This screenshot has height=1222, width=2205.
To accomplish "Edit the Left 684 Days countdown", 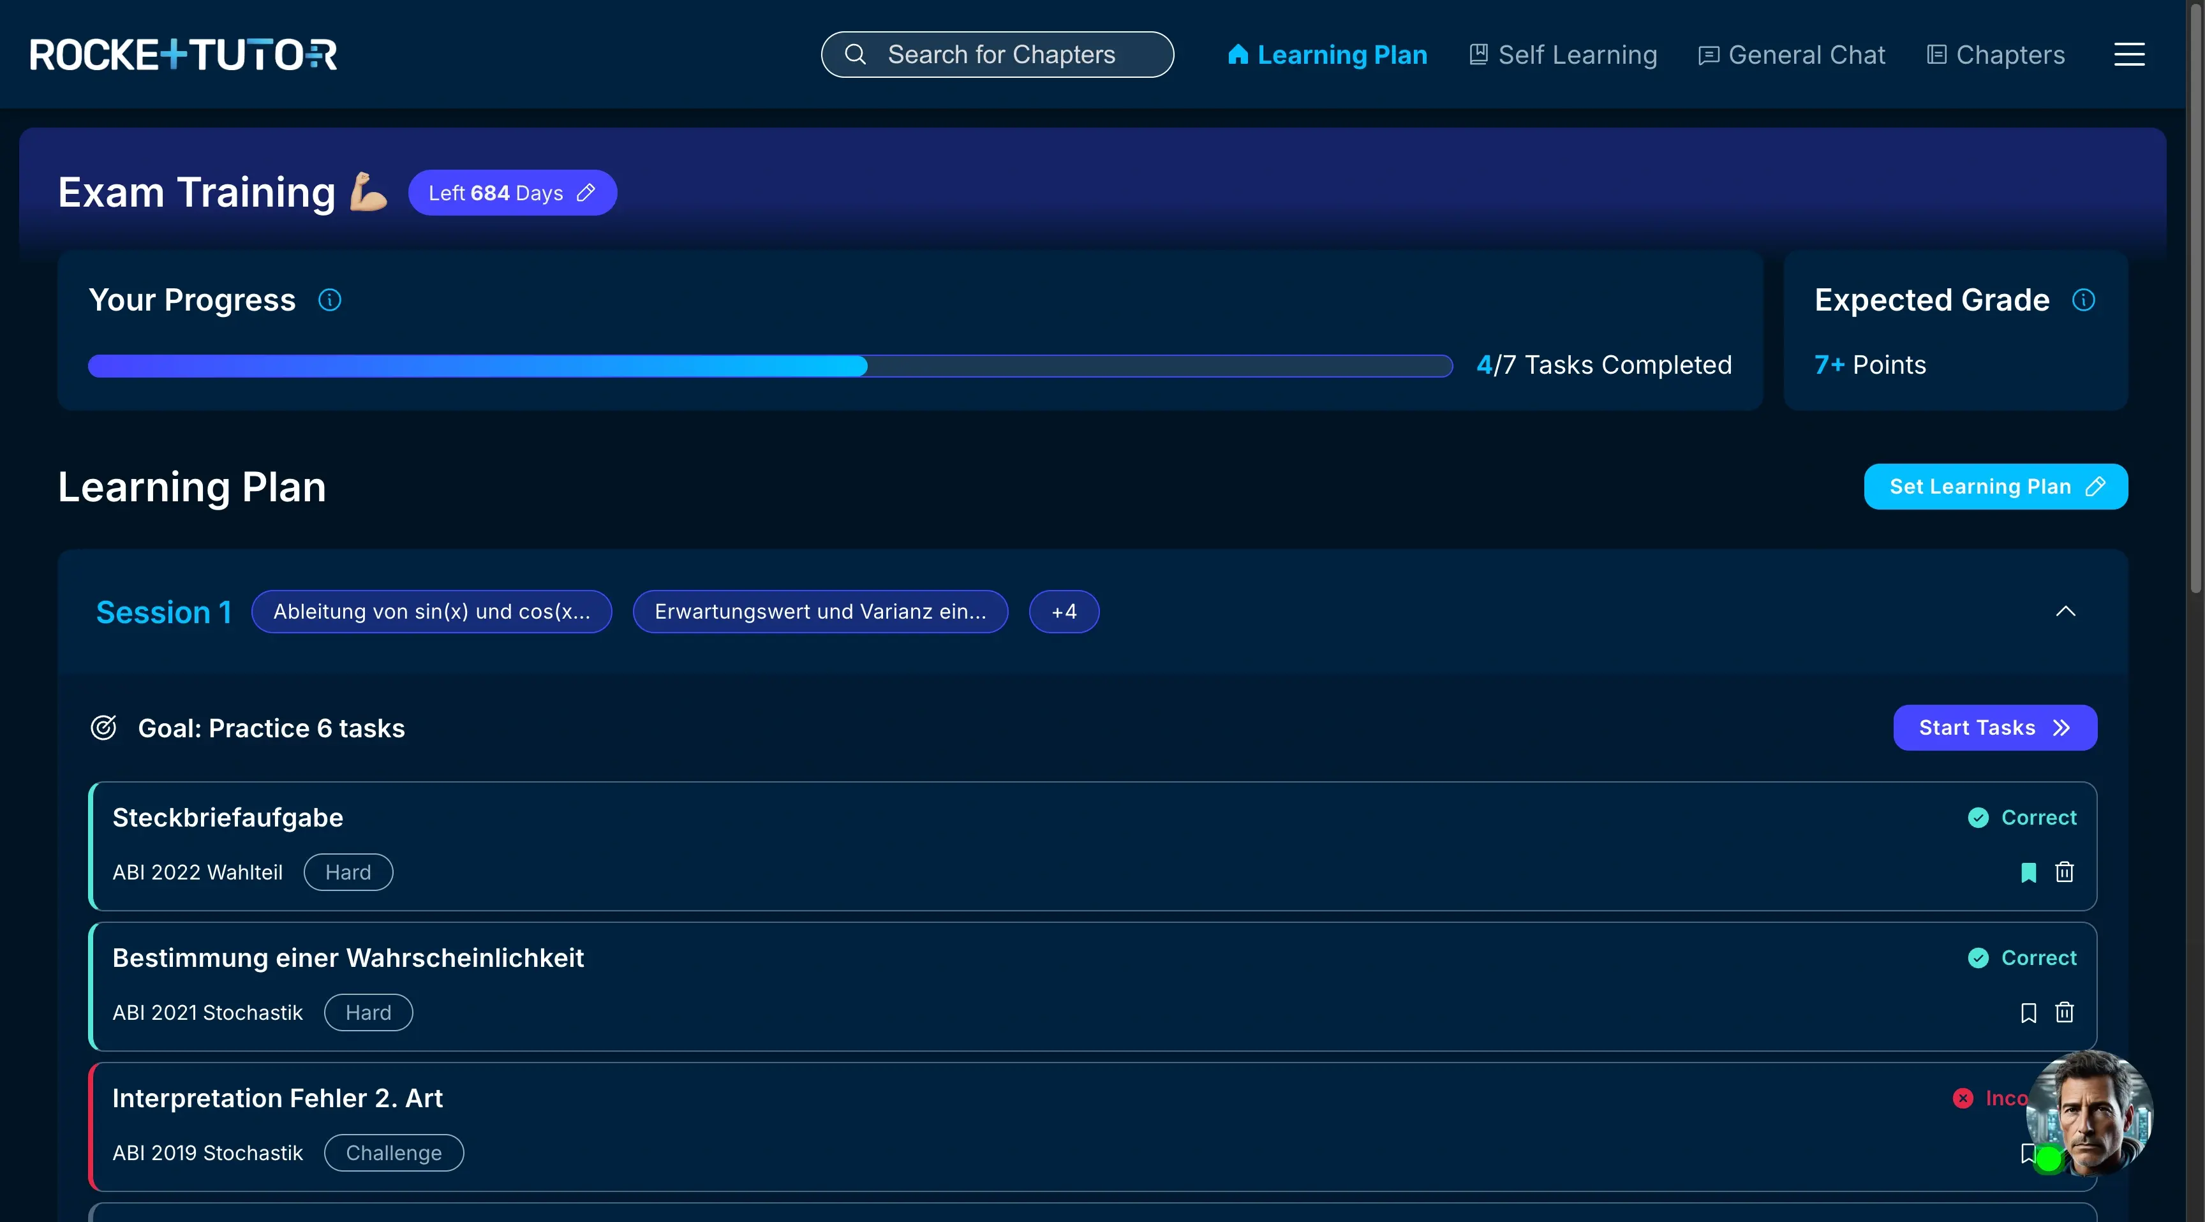I will click(x=512, y=193).
